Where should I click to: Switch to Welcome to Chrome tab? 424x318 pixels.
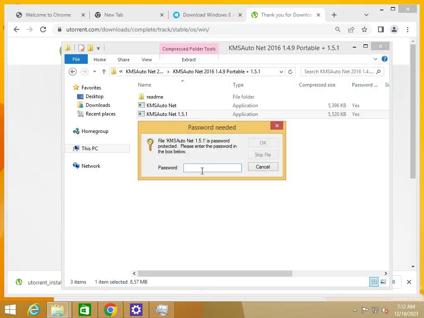(x=48, y=15)
